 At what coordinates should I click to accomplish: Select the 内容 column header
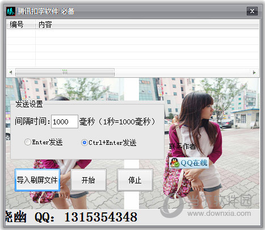[147, 24]
